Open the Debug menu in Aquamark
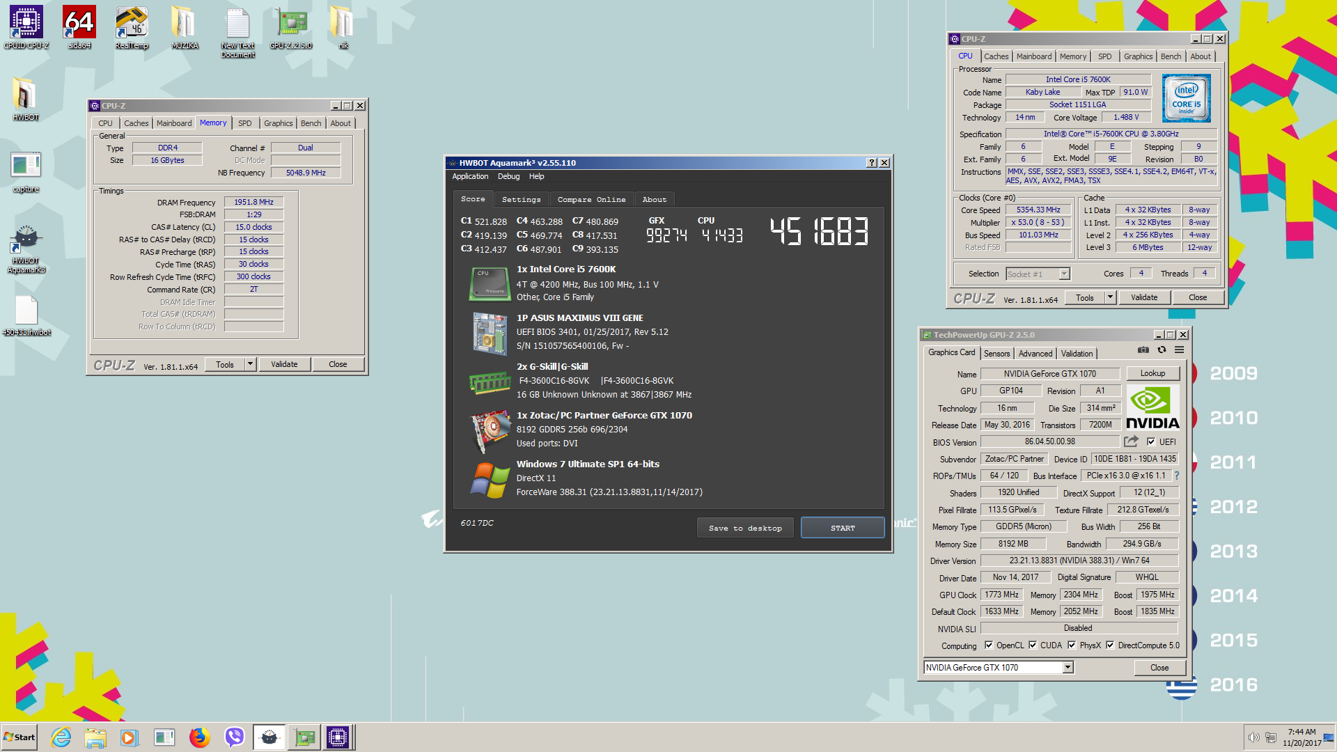This screenshot has height=752, width=1337. 508,176
